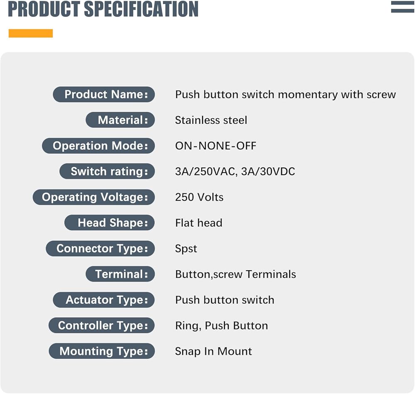Select the Snap In Mount text
The image size is (415, 394).
(x=213, y=351)
